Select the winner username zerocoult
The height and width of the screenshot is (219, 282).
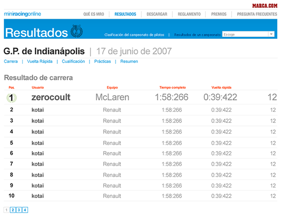51,97
